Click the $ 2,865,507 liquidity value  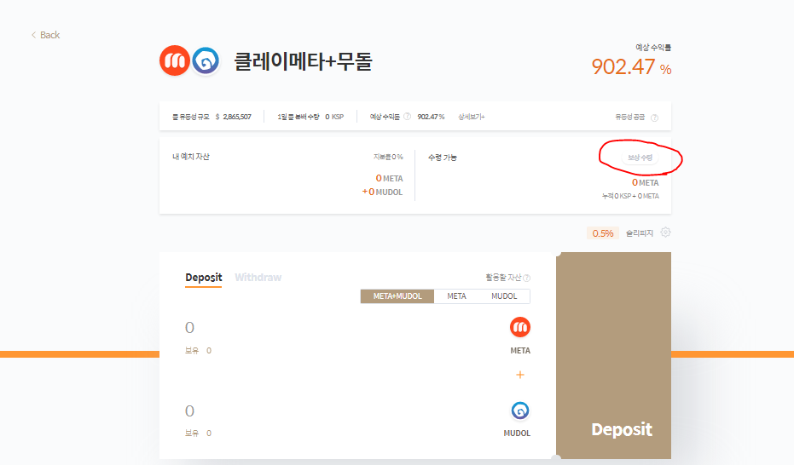click(x=234, y=117)
